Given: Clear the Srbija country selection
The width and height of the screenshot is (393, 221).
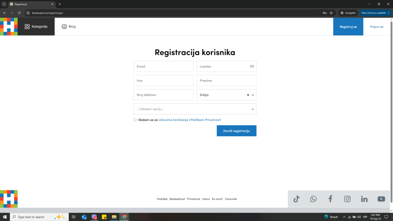Looking at the screenshot, I should 248,95.
